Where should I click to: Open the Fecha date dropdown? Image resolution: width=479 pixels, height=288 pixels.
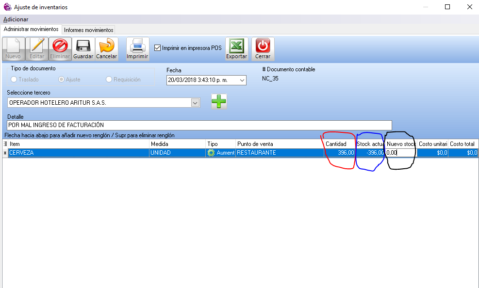tap(242, 80)
